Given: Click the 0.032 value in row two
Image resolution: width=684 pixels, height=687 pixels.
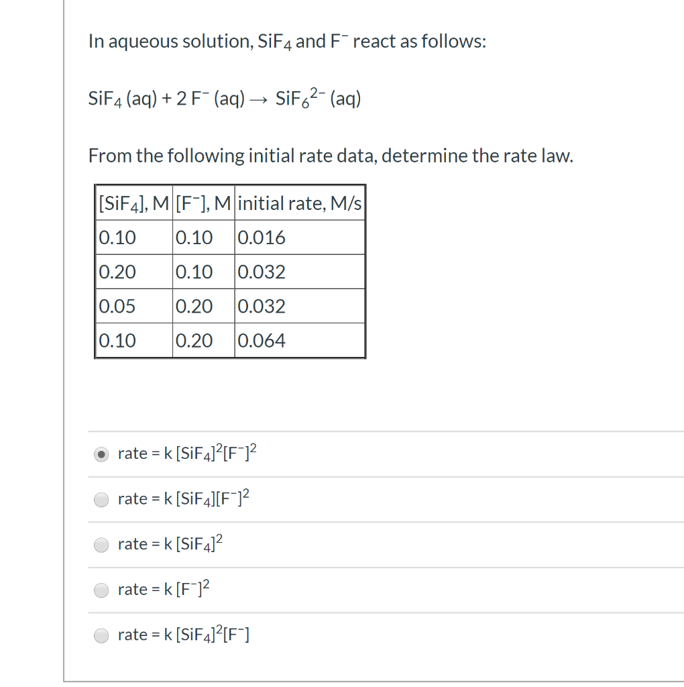Looking at the screenshot, I should pyautogui.click(x=260, y=272).
